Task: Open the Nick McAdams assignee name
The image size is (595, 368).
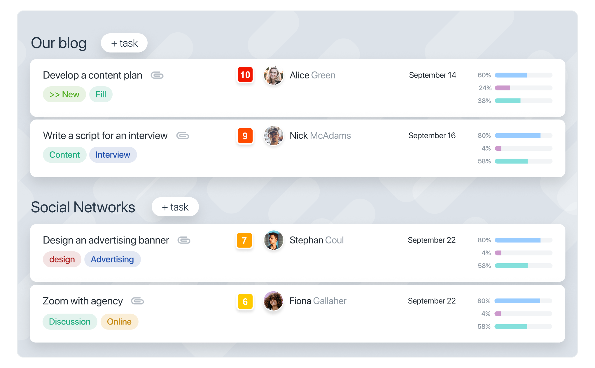Action: 320,136
